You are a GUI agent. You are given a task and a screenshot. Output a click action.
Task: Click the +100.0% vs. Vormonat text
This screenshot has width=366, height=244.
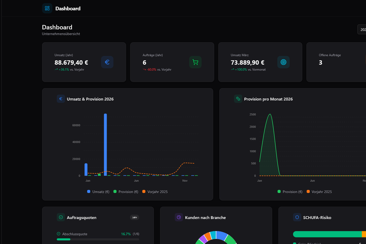tap(250, 70)
